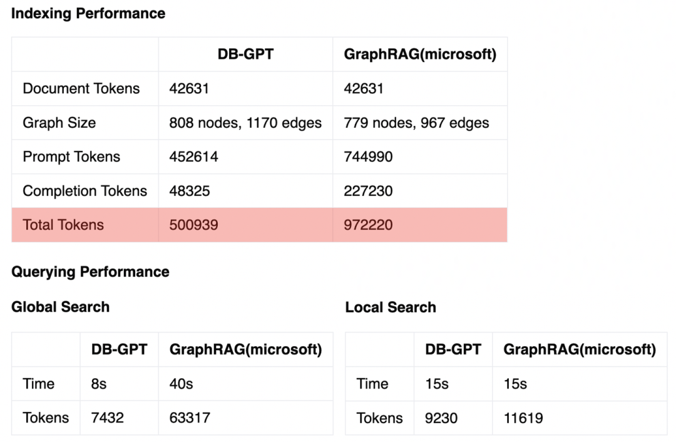Image resolution: width=676 pixels, height=442 pixels.
Task: Click the Completion Tokens row label
Action: [85, 191]
